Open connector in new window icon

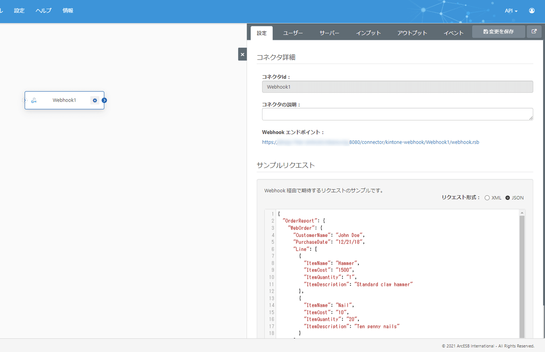pos(534,32)
